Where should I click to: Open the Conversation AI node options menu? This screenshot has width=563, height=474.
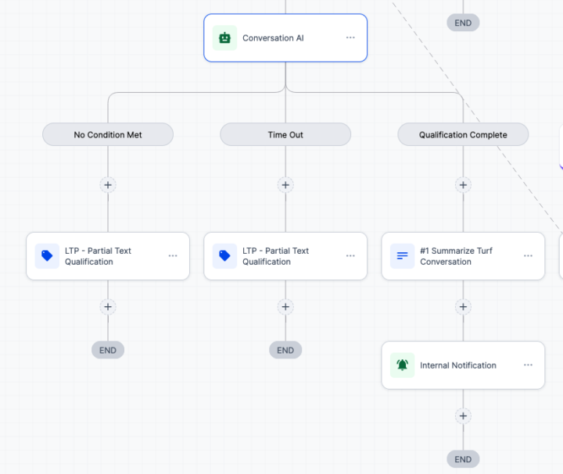pos(350,37)
